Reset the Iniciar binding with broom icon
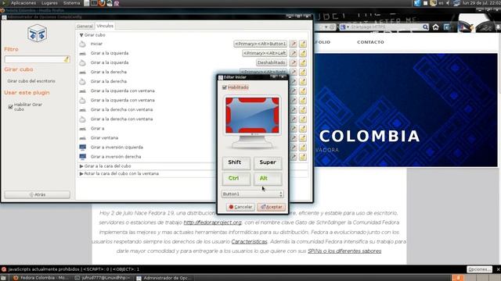Screen dimensions: 501x281 (303, 44)
